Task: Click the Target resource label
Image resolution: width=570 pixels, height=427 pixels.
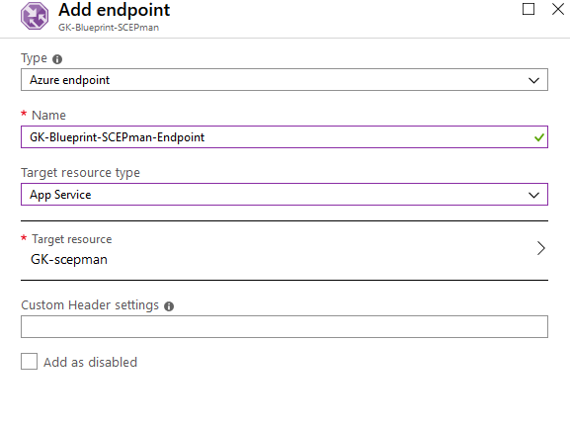Action: coord(71,239)
